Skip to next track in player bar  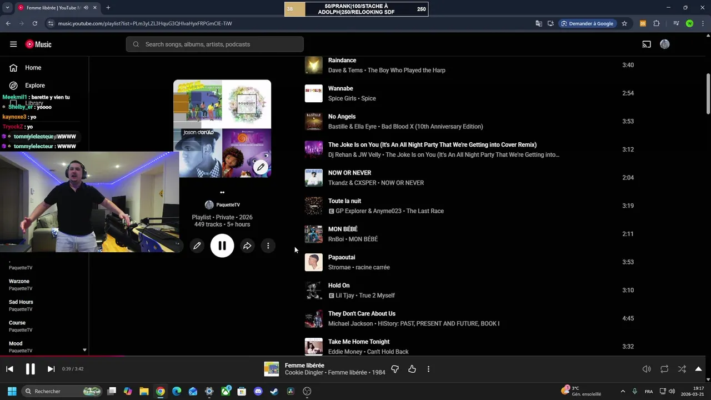tap(51, 369)
